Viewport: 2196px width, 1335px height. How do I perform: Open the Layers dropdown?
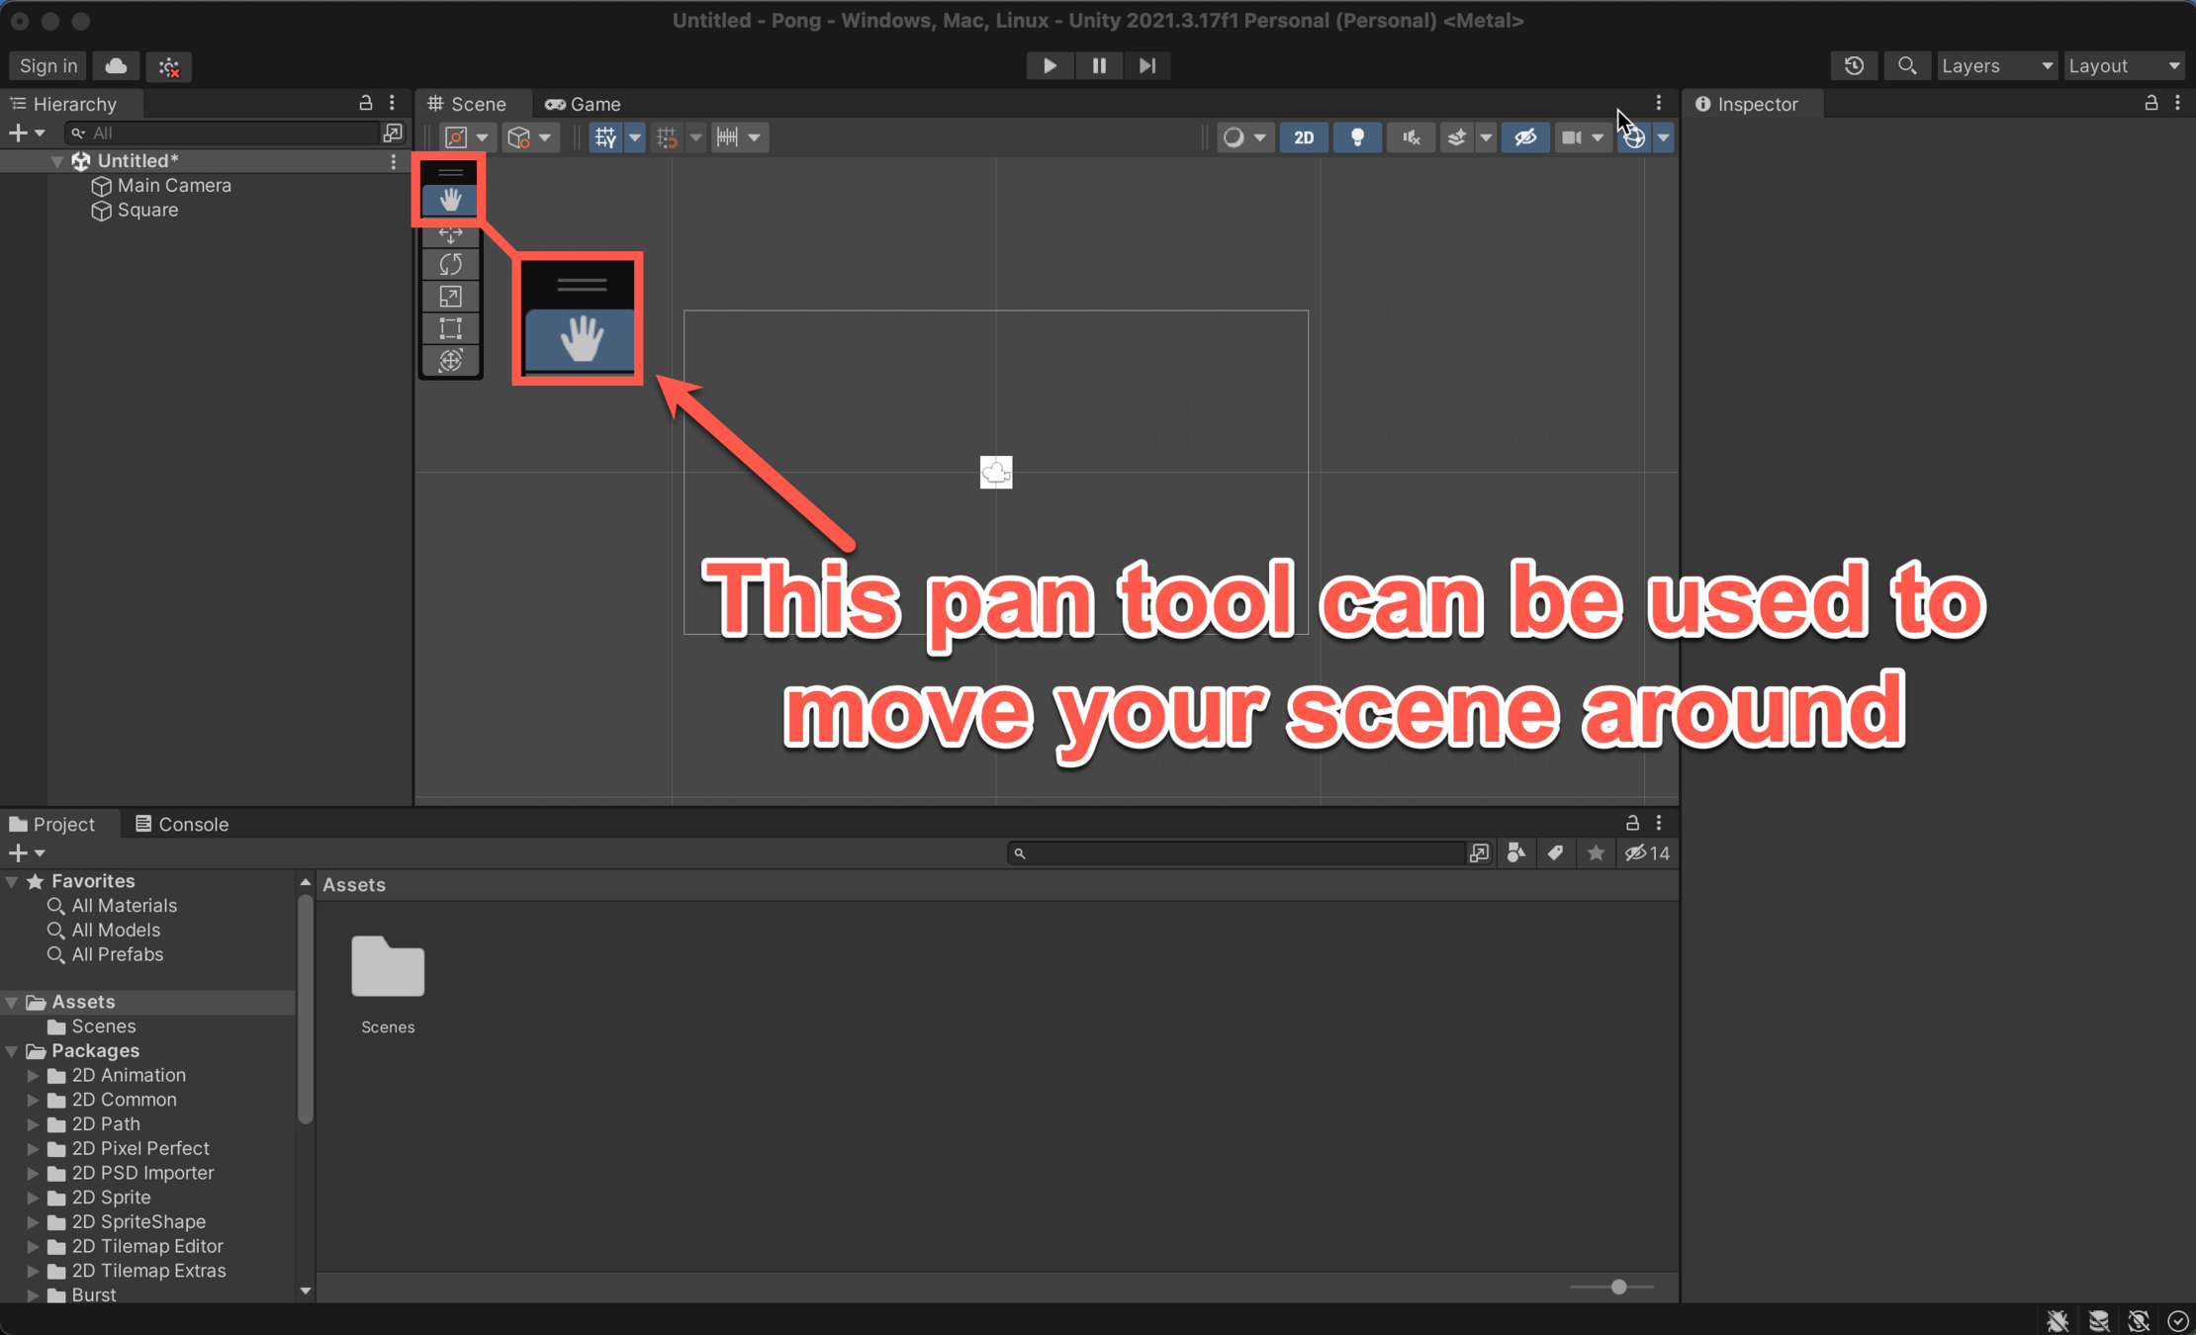click(1996, 65)
